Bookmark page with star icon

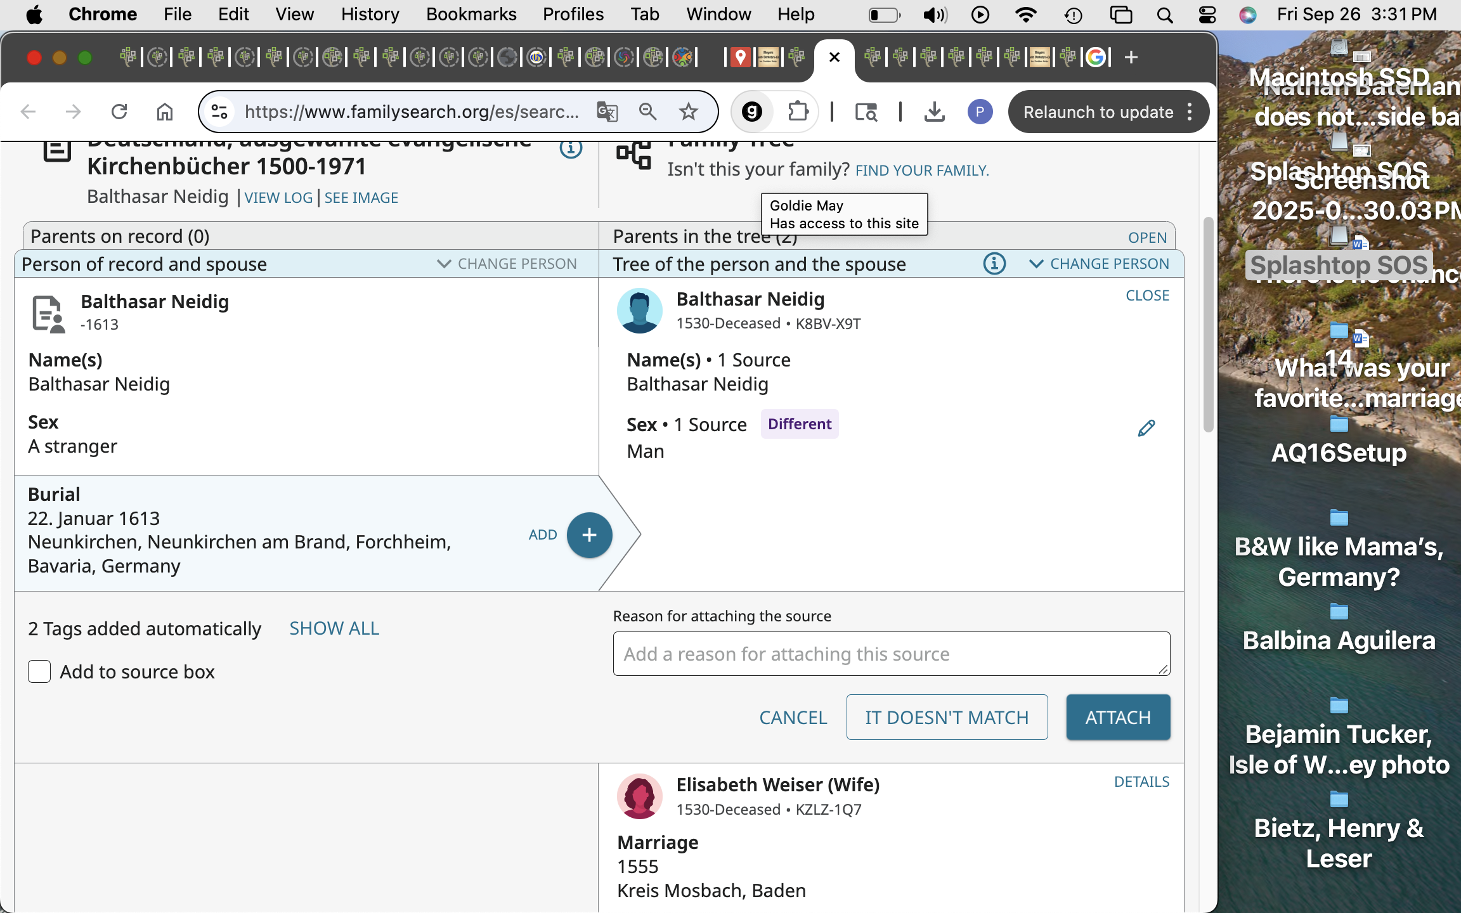point(688,112)
